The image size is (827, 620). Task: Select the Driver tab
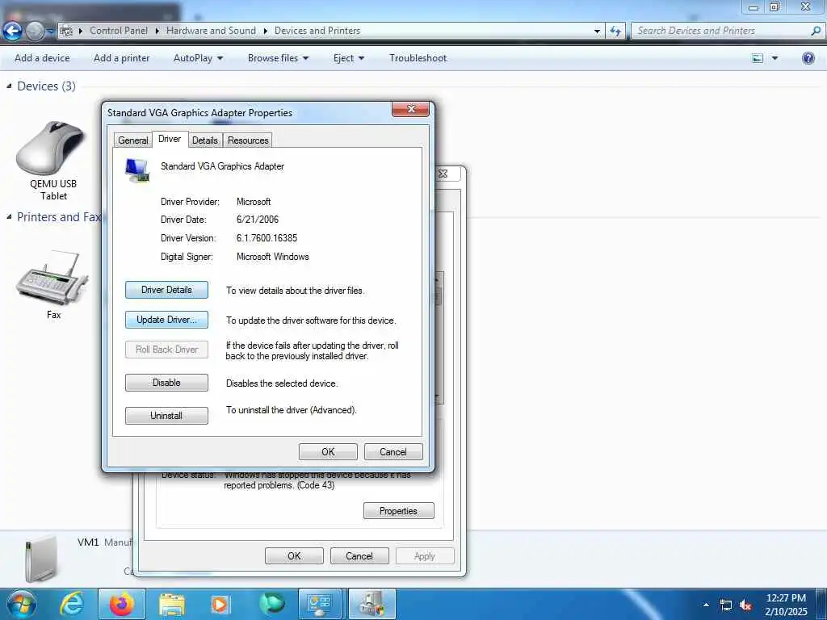click(170, 139)
